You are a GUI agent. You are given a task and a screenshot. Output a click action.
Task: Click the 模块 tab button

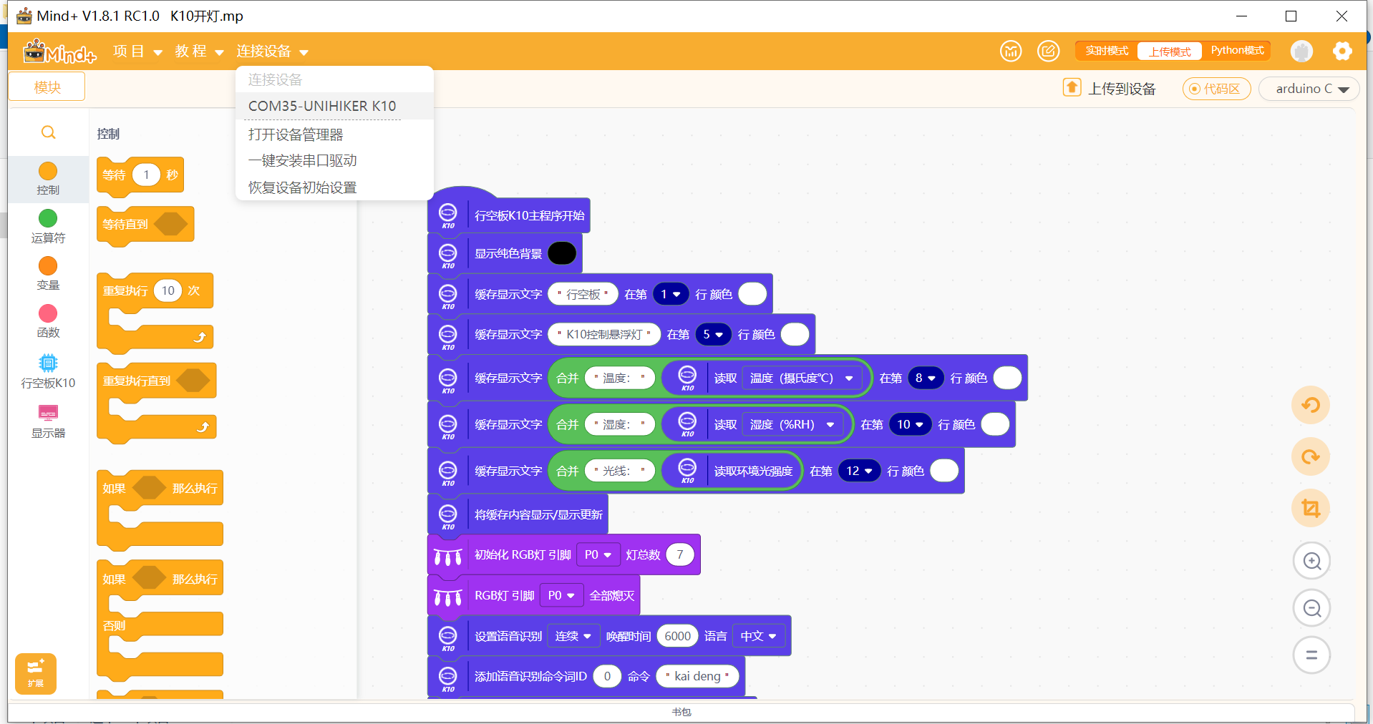[47, 87]
